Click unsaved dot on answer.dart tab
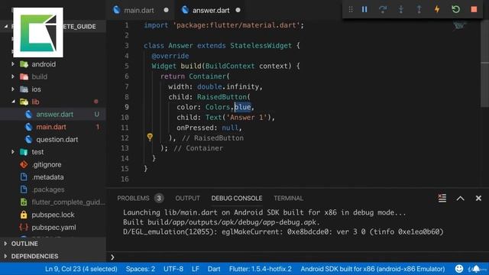This screenshot has width=489, height=275. (238, 10)
